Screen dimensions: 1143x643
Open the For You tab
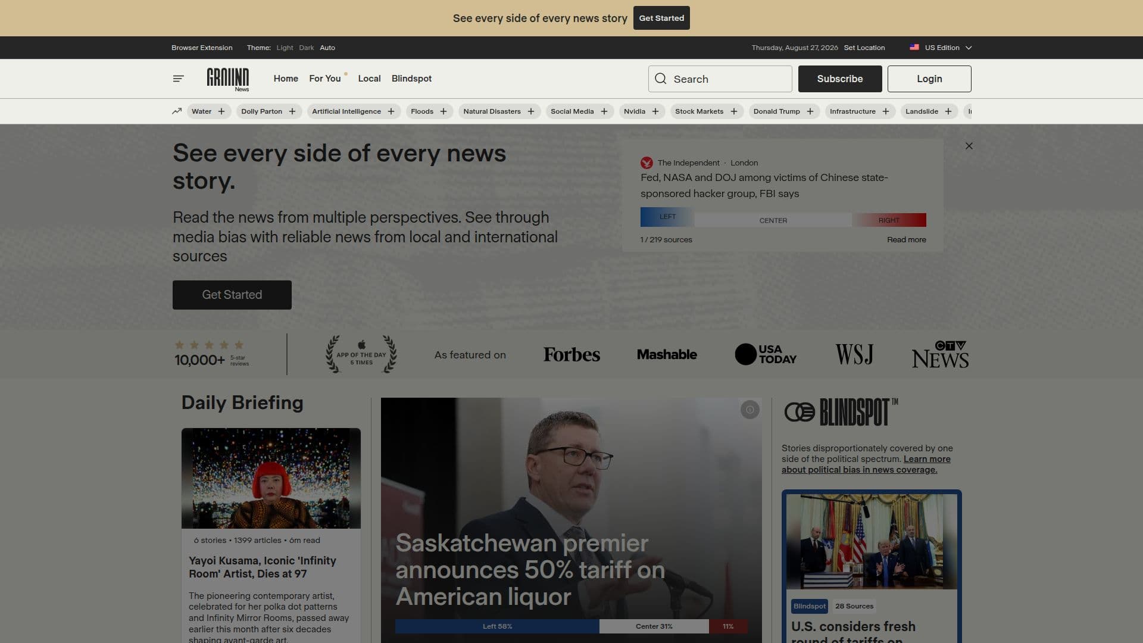coord(325,79)
